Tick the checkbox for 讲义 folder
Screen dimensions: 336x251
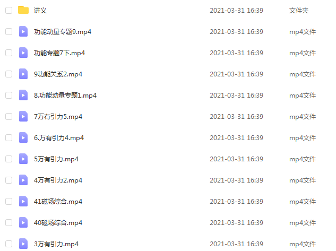click(9, 10)
